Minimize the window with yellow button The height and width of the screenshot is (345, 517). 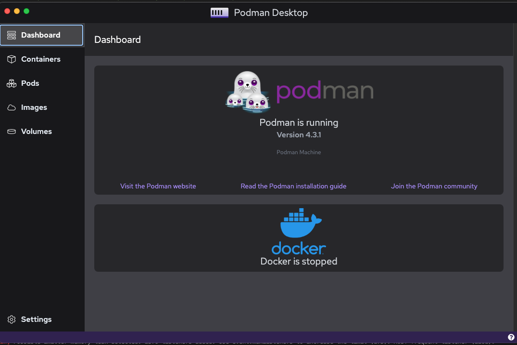[17, 11]
